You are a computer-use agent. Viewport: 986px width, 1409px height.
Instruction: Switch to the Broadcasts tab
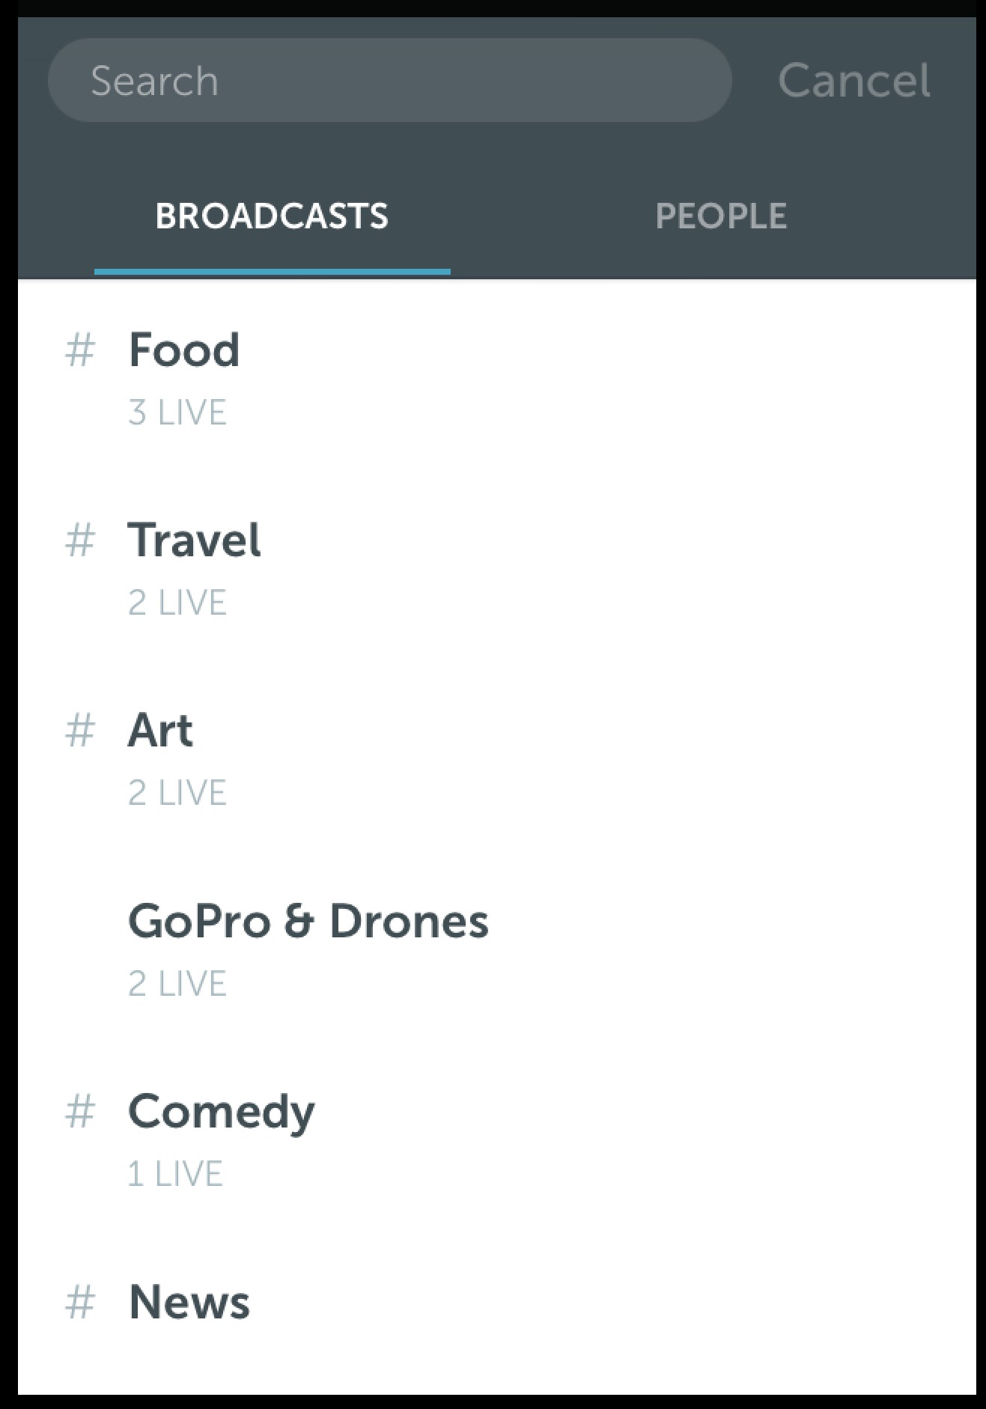coord(272,217)
